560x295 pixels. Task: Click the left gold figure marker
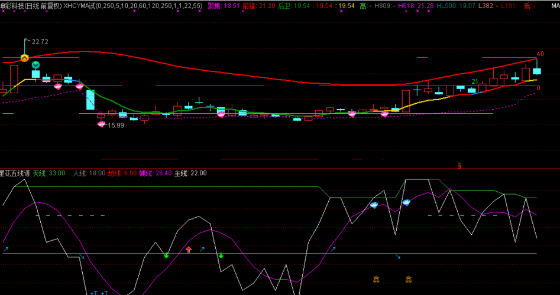[x=376, y=279]
